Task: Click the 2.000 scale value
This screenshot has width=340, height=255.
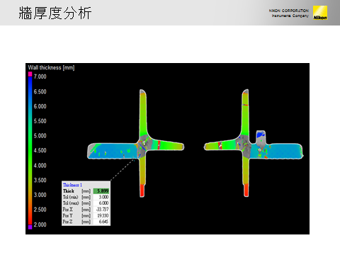Action: pos(40,225)
